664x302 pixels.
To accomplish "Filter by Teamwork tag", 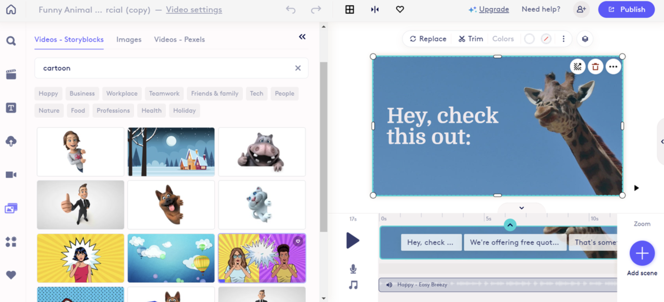I will [x=164, y=94].
